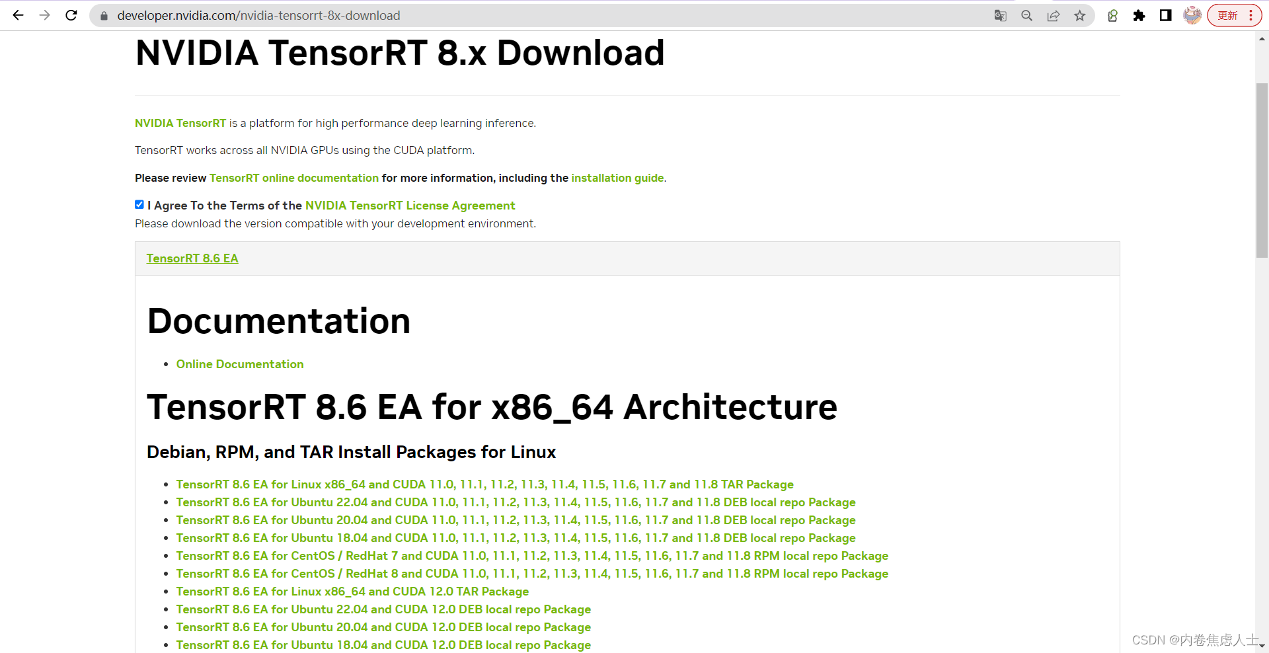Open the translate page icon
Viewport: 1269px width, 653px height.
coord(1000,16)
